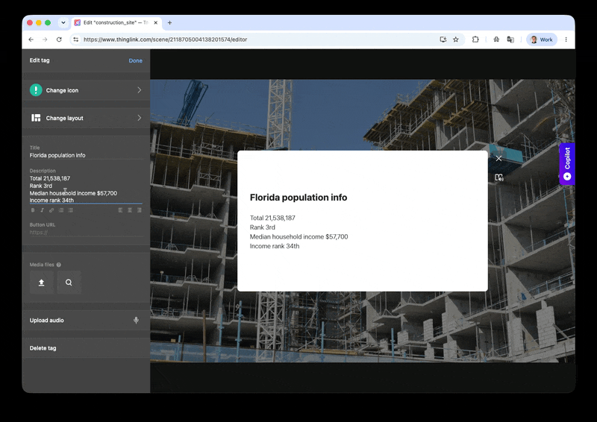Click the incognito-style hat extension icon
597x422 pixels.
pos(496,40)
